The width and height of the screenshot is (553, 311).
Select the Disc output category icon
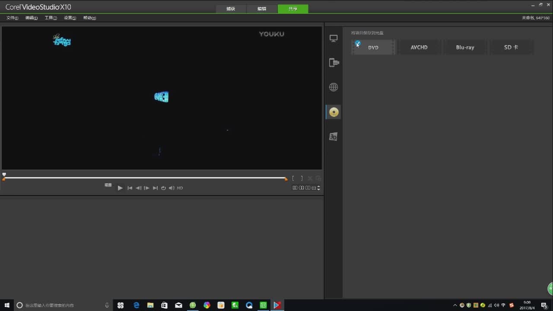coord(334,112)
